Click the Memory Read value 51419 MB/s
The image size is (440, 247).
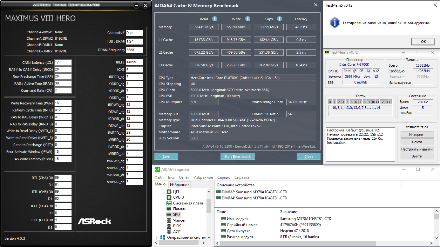pyautogui.click(x=204, y=27)
